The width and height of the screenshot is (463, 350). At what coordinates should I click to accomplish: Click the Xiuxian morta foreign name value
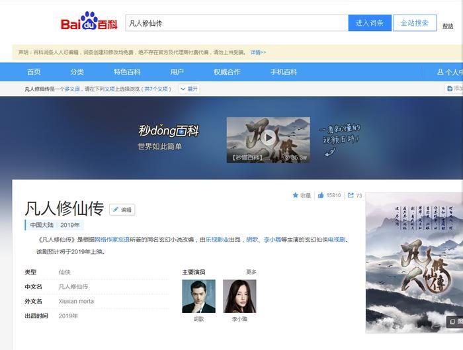pos(76,301)
